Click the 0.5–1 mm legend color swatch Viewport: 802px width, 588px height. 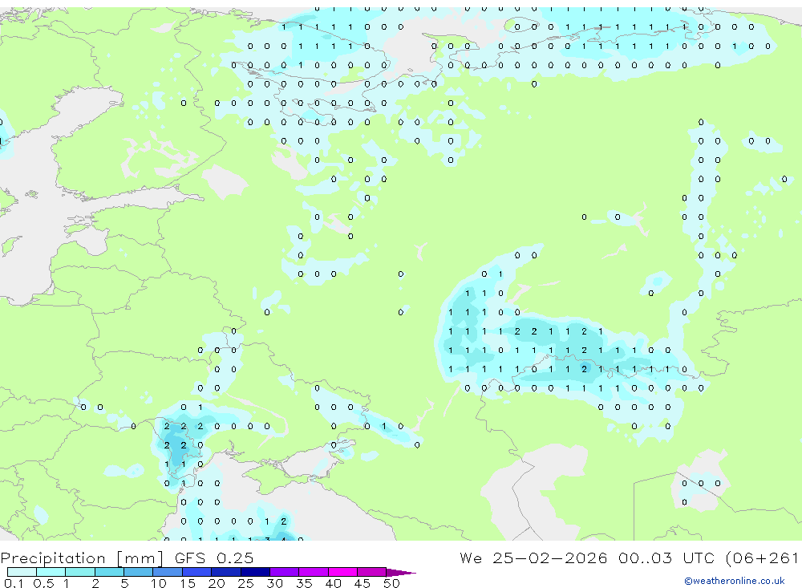click(51, 572)
